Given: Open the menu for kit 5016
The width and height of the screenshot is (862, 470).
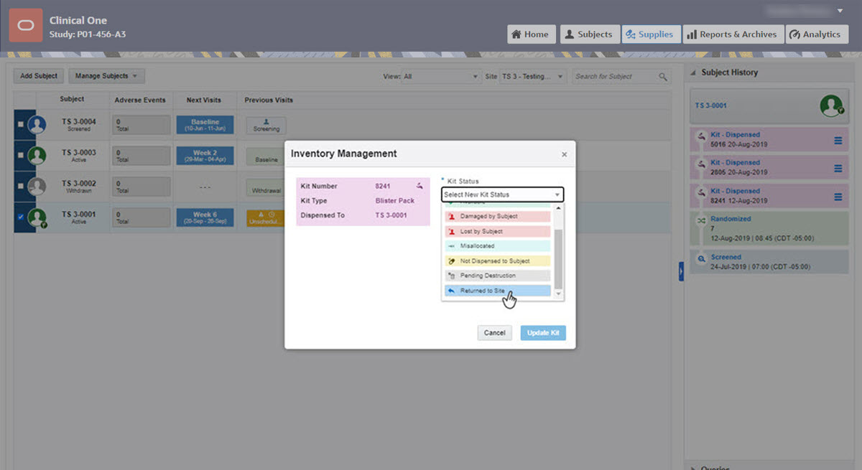Looking at the screenshot, I should click(x=838, y=141).
